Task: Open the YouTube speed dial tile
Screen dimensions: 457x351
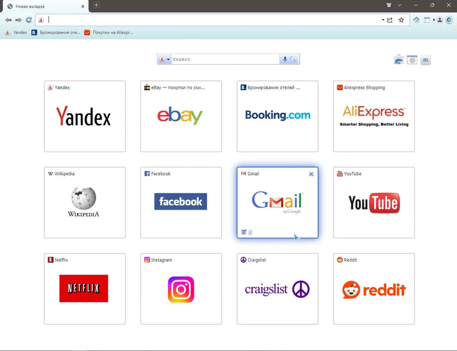Action: [374, 202]
